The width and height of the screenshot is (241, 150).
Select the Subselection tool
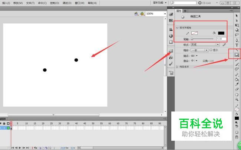[237, 20]
